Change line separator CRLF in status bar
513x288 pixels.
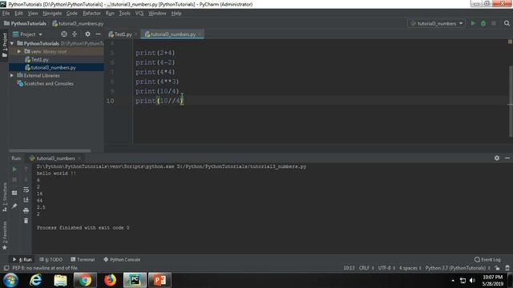tap(366, 268)
